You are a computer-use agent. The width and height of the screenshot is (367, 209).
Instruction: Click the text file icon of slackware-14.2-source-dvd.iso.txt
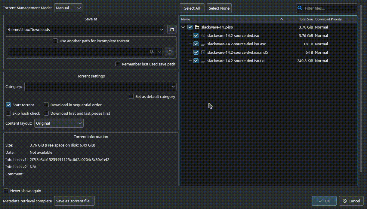[203, 61]
